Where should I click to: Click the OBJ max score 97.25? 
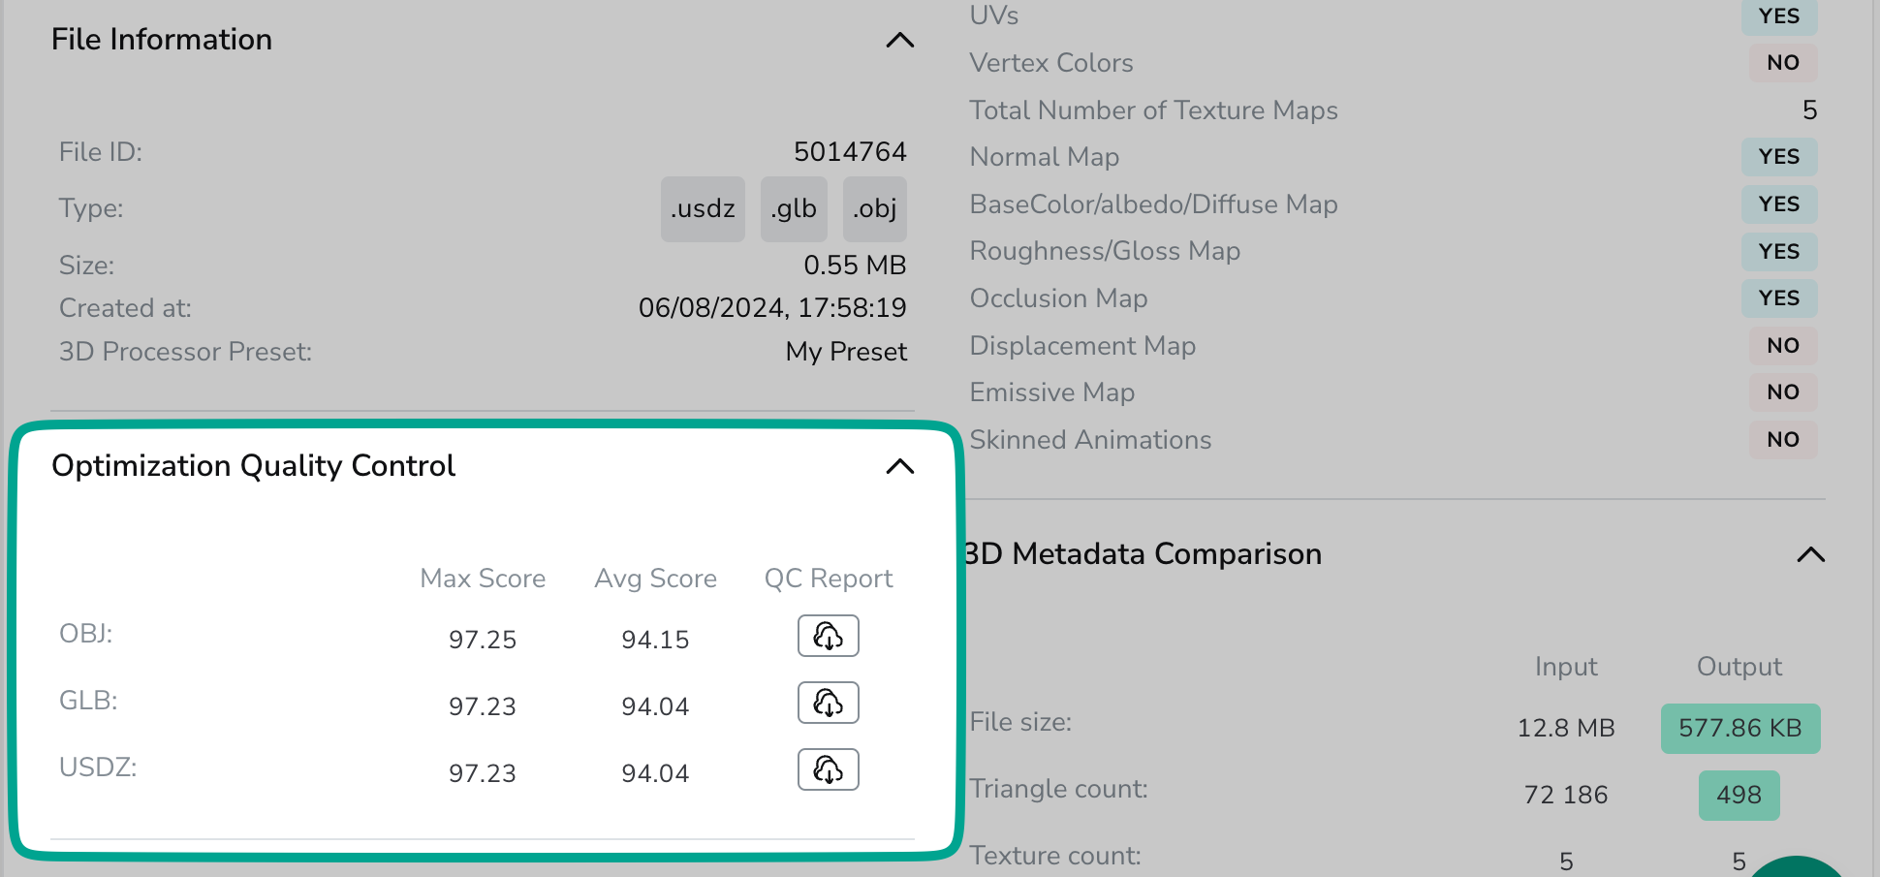(x=483, y=640)
